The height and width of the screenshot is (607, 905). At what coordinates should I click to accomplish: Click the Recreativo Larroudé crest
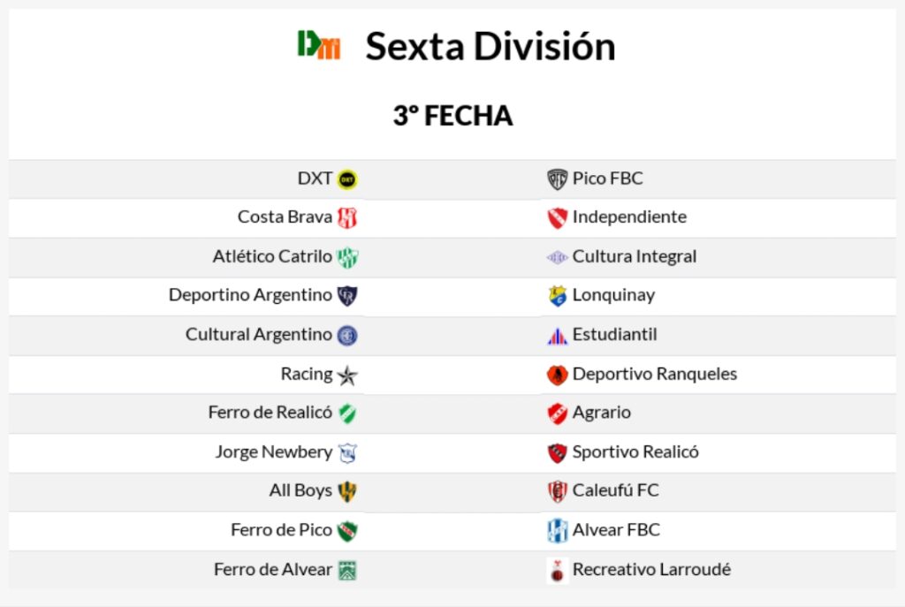[x=557, y=571]
